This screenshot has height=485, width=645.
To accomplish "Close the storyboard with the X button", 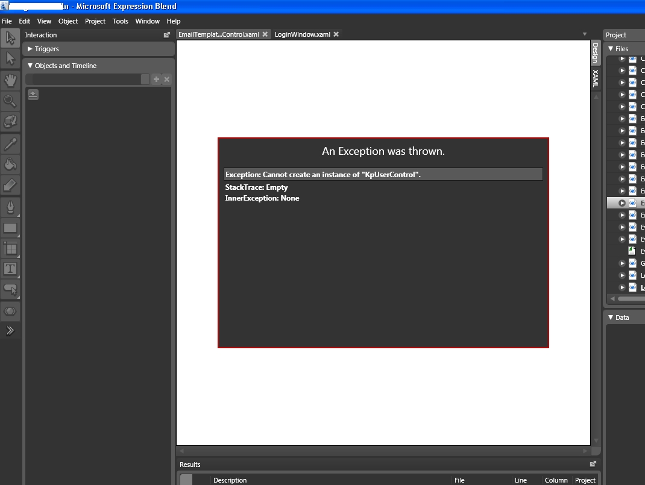I will 166,80.
